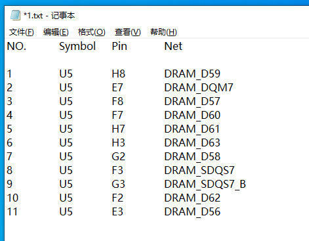
Task: Click U5 symbol in the H8 row
Action: point(66,74)
